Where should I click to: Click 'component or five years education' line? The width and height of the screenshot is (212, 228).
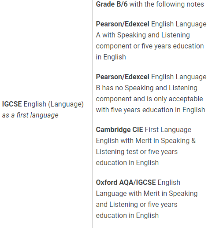tap(150, 46)
